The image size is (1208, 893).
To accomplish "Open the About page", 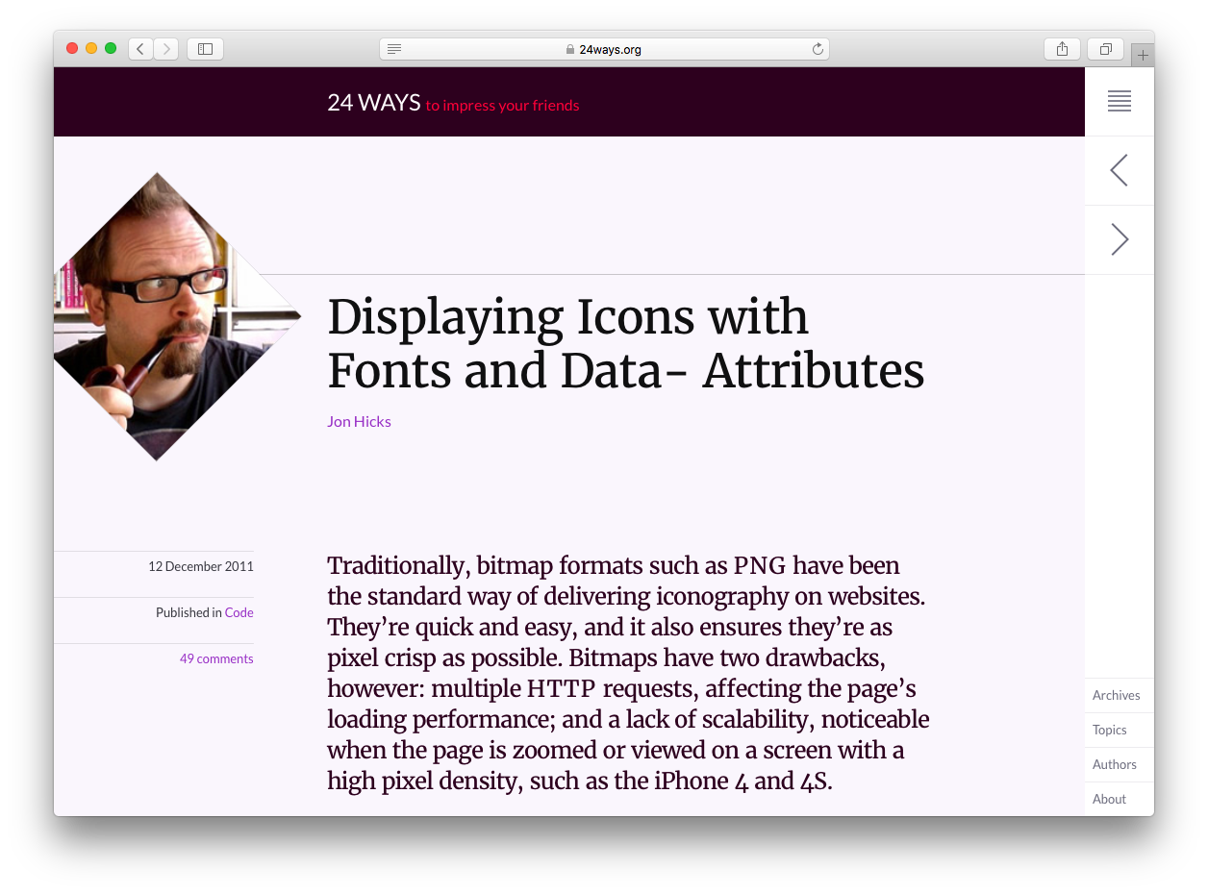I will [1108, 799].
